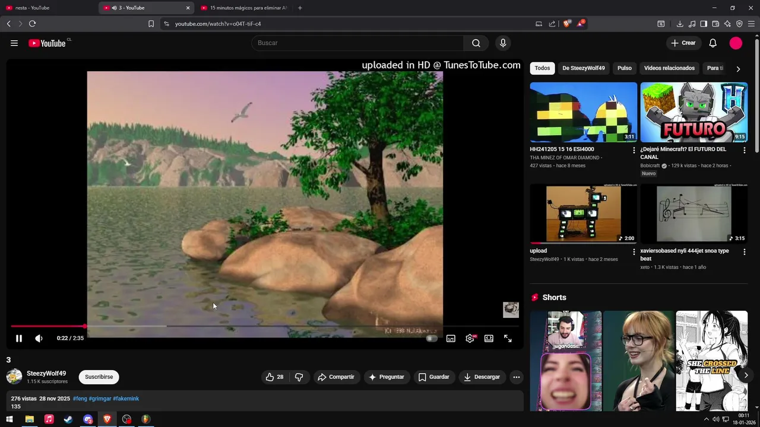The width and height of the screenshot is (760, 427).
Task: Open the #feng hashtag link
Action: [80, 399]
